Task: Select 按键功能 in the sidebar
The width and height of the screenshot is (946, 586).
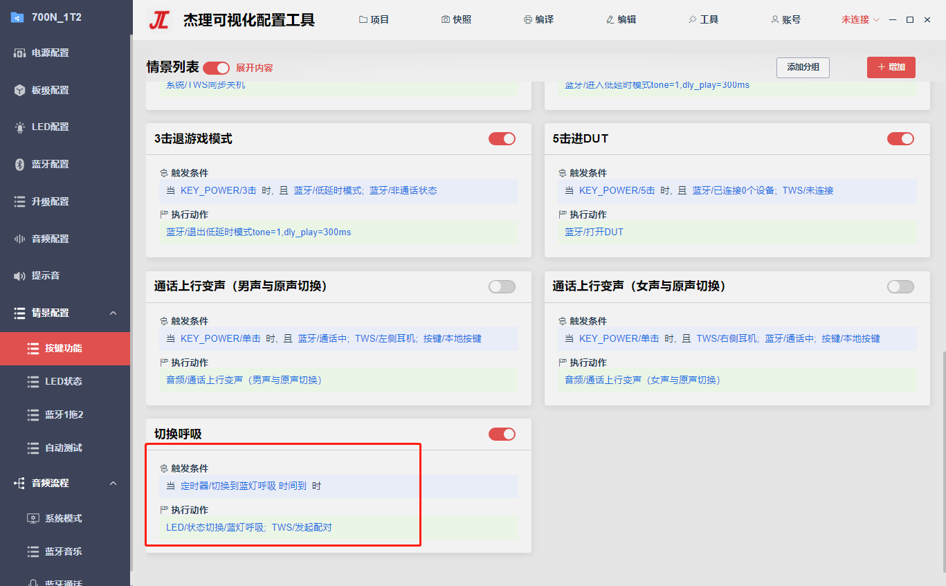Action: (65, 348)
